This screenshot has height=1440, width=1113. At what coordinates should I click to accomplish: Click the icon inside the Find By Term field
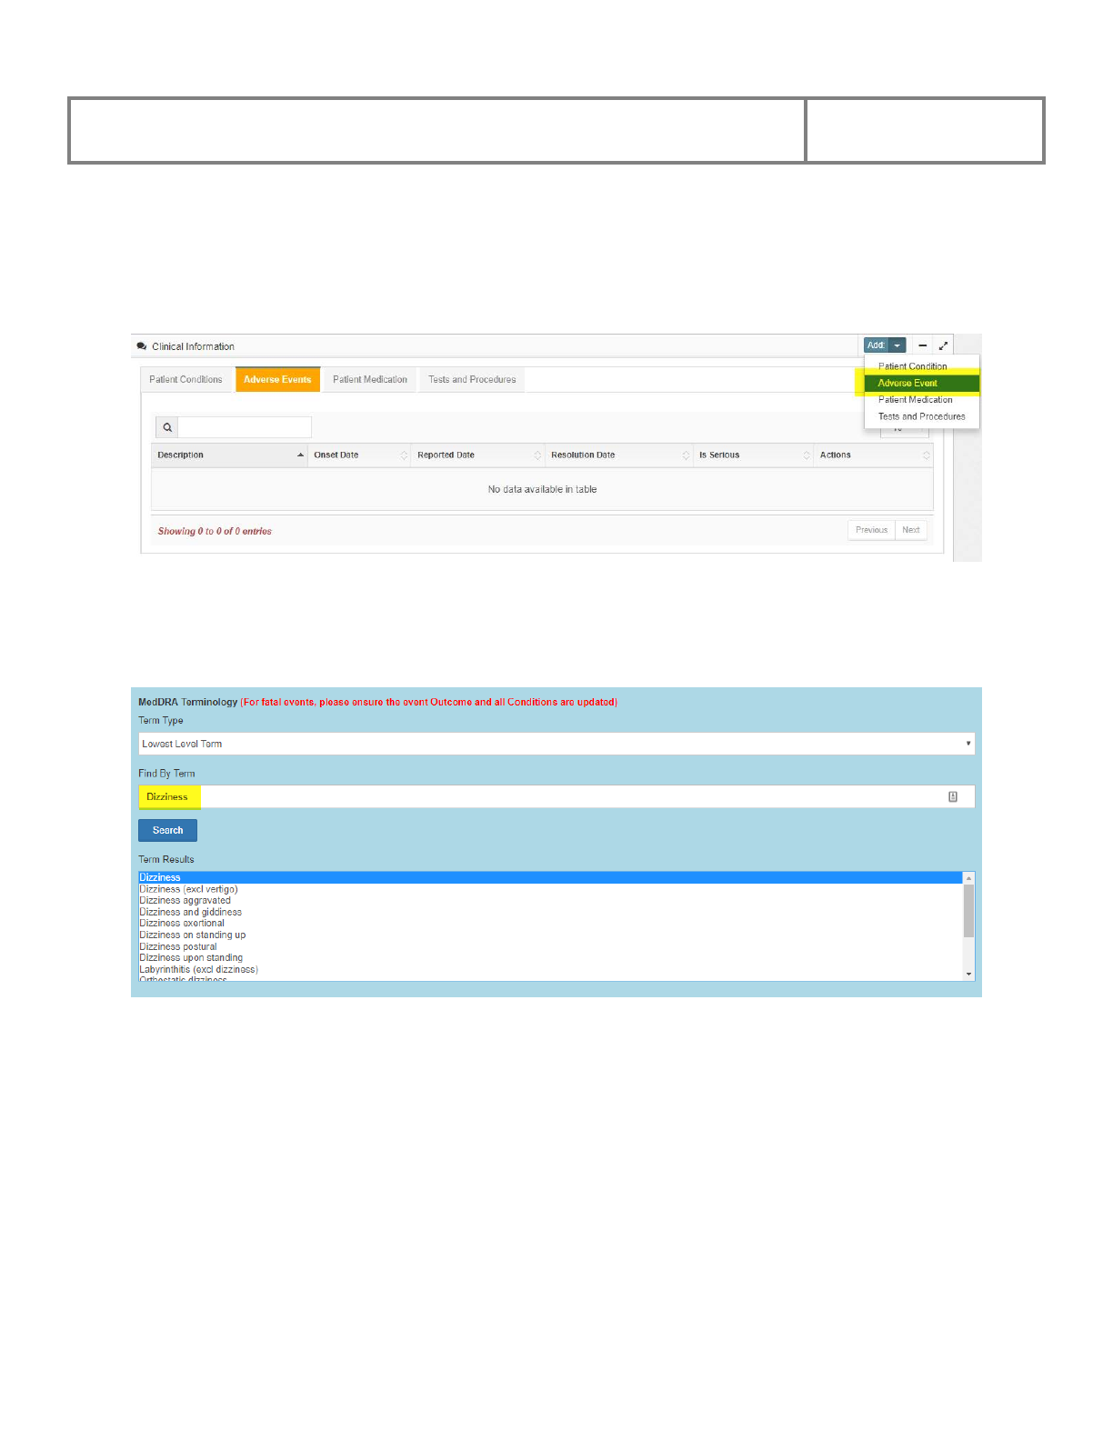953,796
